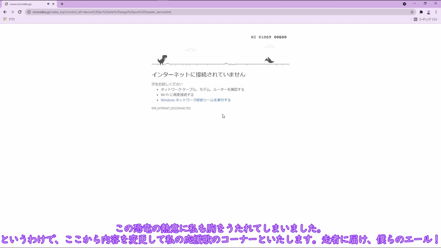441x248 pixels.
Task: Run the Windows ネットワーク診断ツール link
Action: [196, 100]
